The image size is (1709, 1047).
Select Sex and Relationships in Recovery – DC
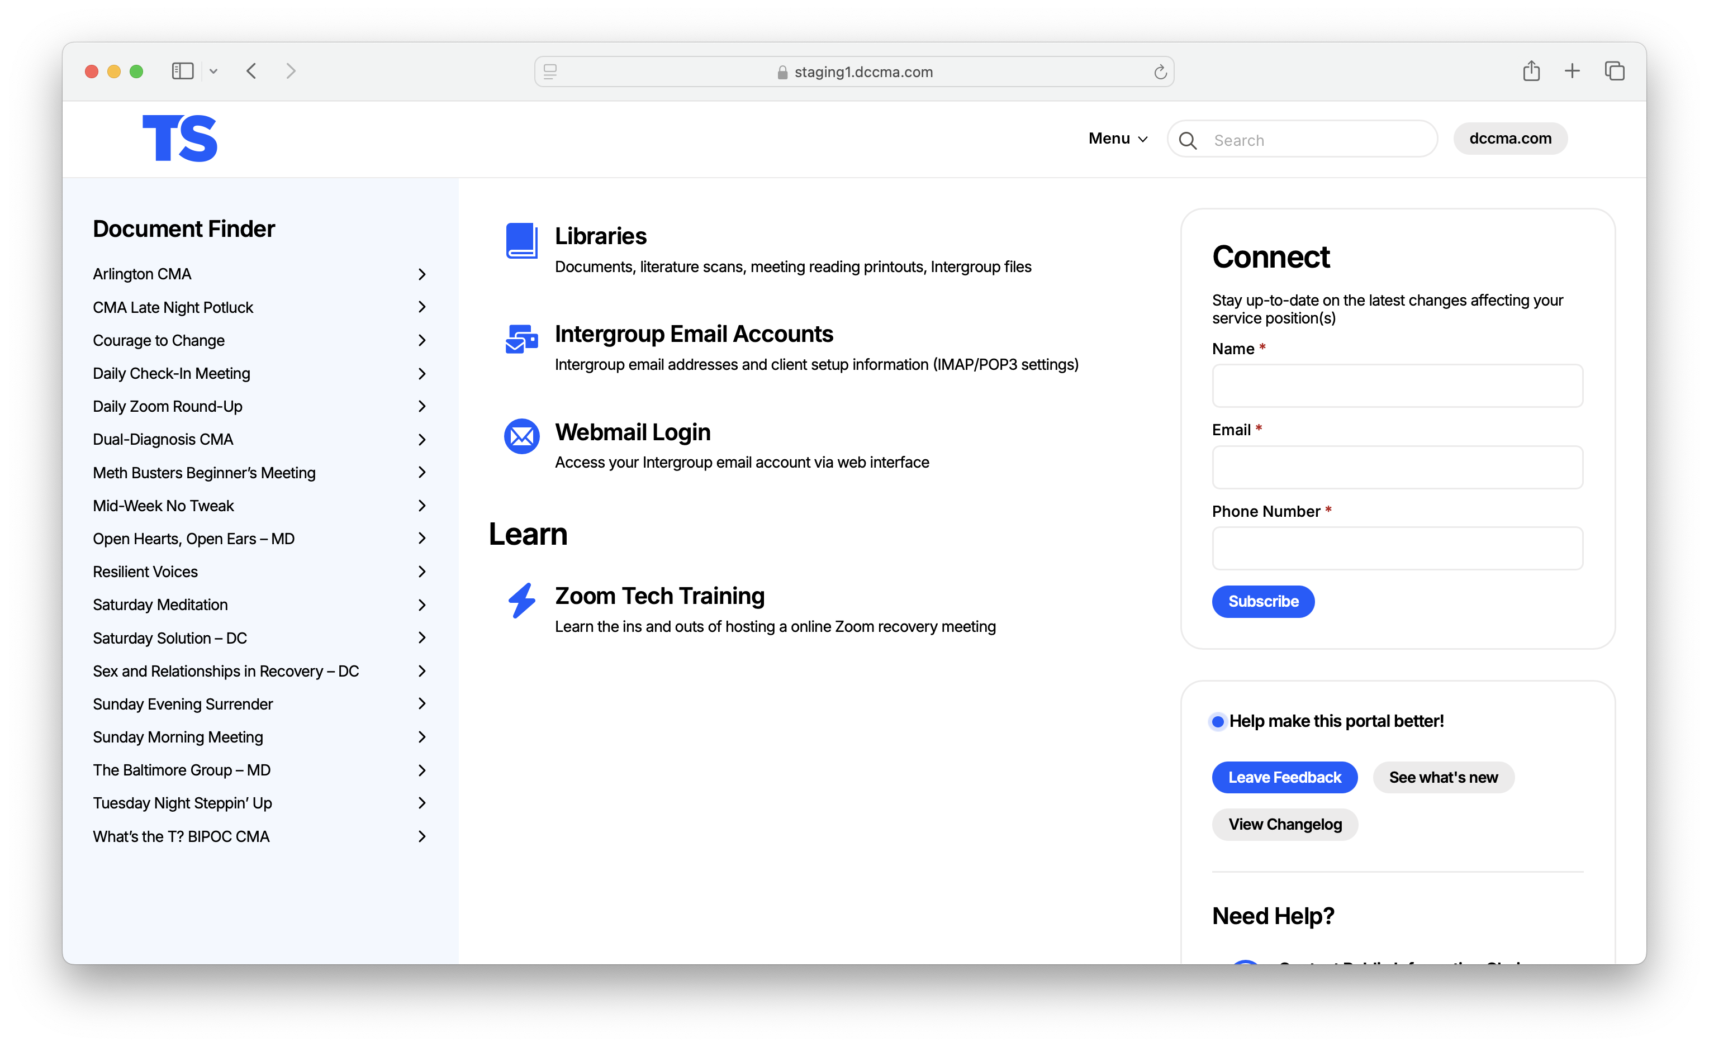(x=260, y=671)
